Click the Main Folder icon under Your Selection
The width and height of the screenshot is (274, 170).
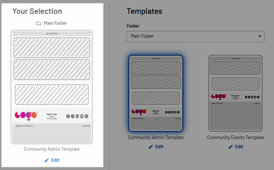point(39,23)
